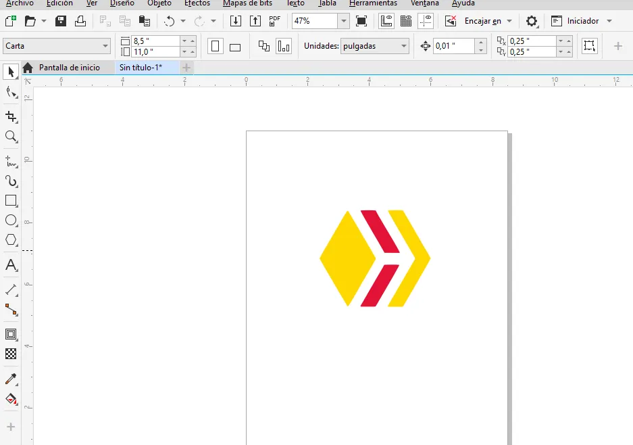Undo the last action
The image size is (633, 445).
coord(169,21)
